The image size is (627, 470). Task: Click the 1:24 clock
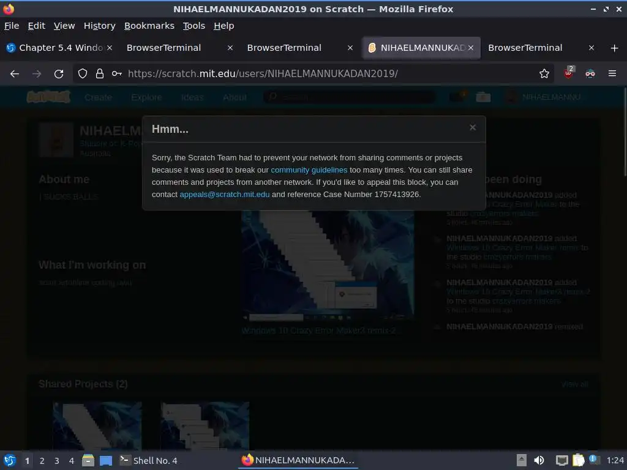(615, 460)
